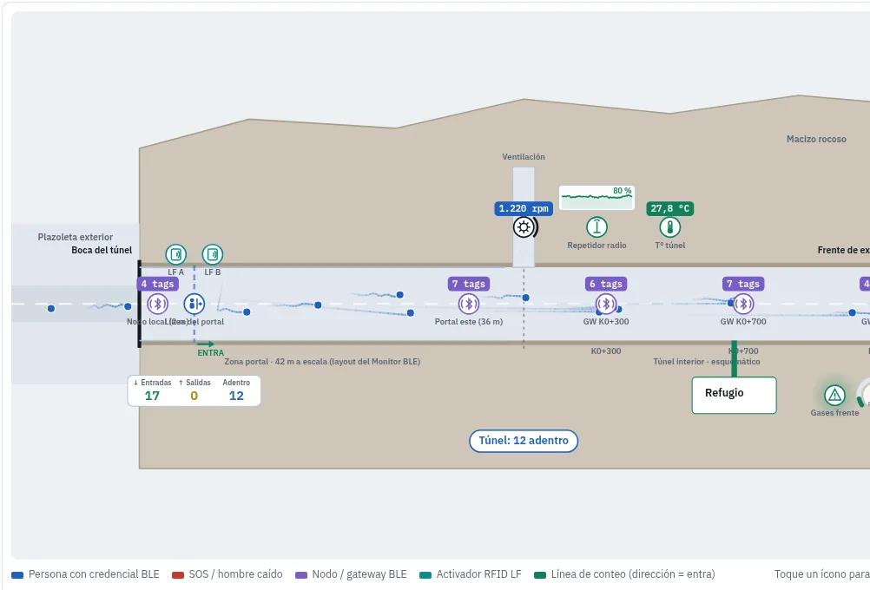870x590 pixels.
Task: Open the 6 tags badge at GW K0+300
Action: [x=606, y=284]
